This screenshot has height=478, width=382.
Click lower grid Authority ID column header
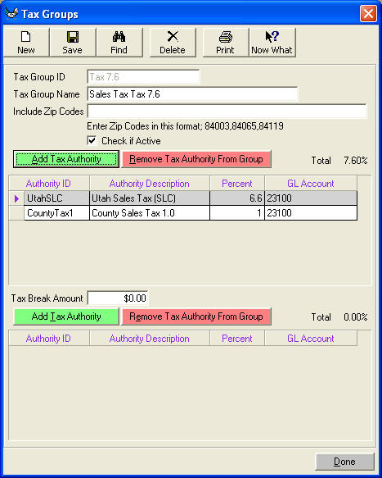pos(48,339)
